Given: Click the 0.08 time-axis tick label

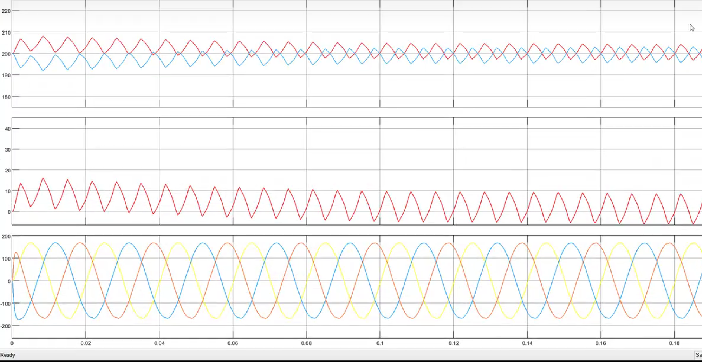Looking at the screenshot, I should (x=306, y=343).
